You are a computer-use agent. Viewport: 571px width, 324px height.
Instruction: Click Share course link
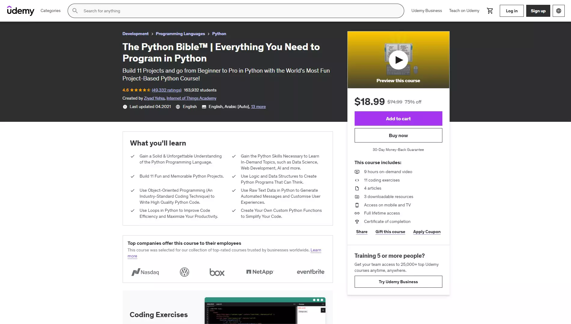click(x=362, y=232)
